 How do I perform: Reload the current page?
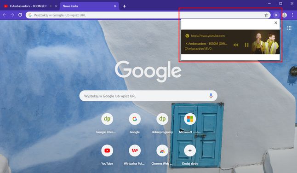pyautogui.click(x=20, y=15)
